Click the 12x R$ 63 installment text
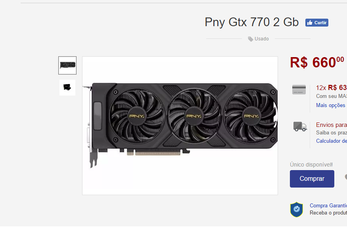 coord(331,88)
